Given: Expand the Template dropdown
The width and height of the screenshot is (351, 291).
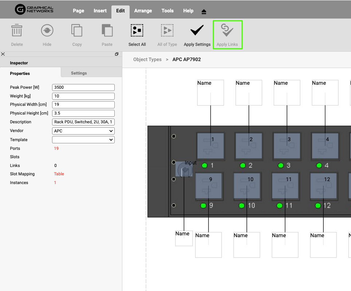Looking at the screenshot, I should click(83, 140).
